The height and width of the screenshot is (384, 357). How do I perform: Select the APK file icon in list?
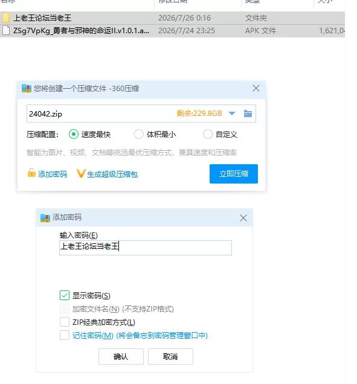pos(6,31)
